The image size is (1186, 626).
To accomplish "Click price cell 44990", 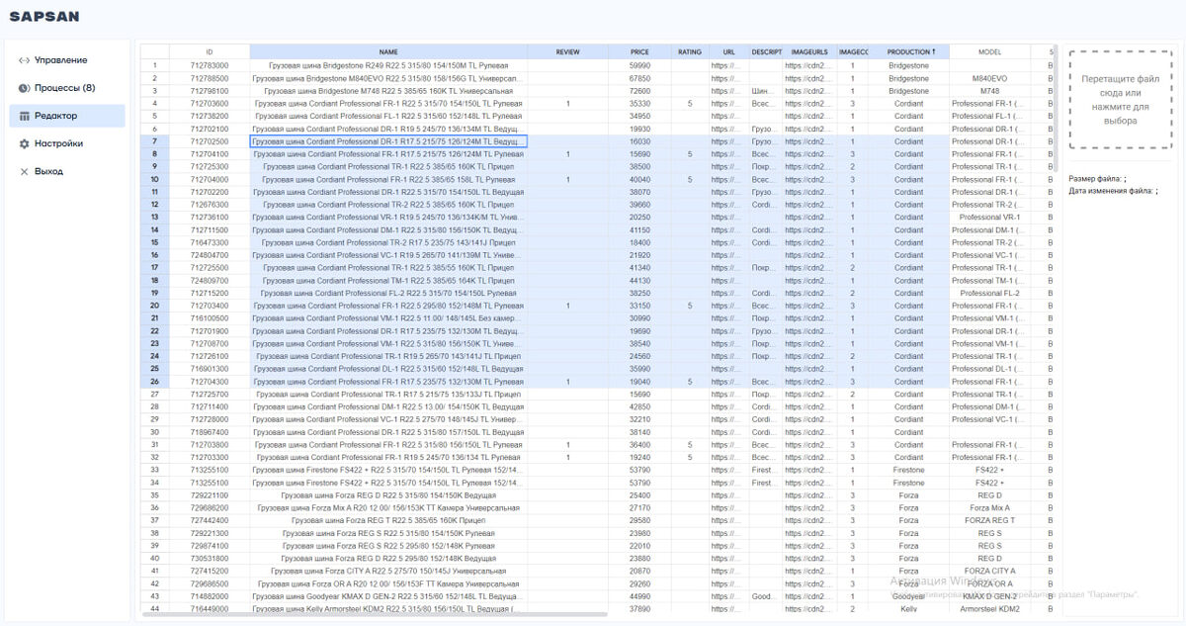I will (x=640, y=596).
